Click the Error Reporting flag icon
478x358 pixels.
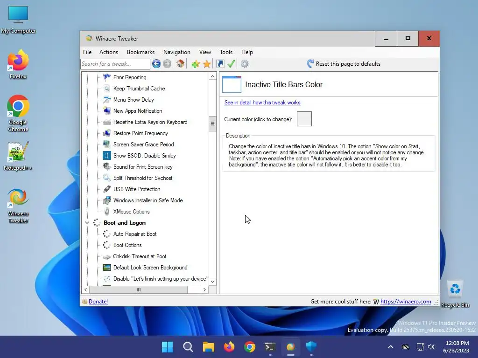click(107, 77)
